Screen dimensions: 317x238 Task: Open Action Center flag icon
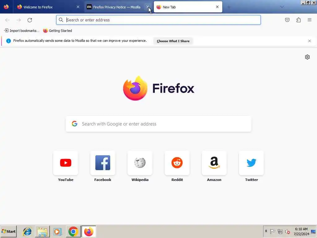pos(272,231)
